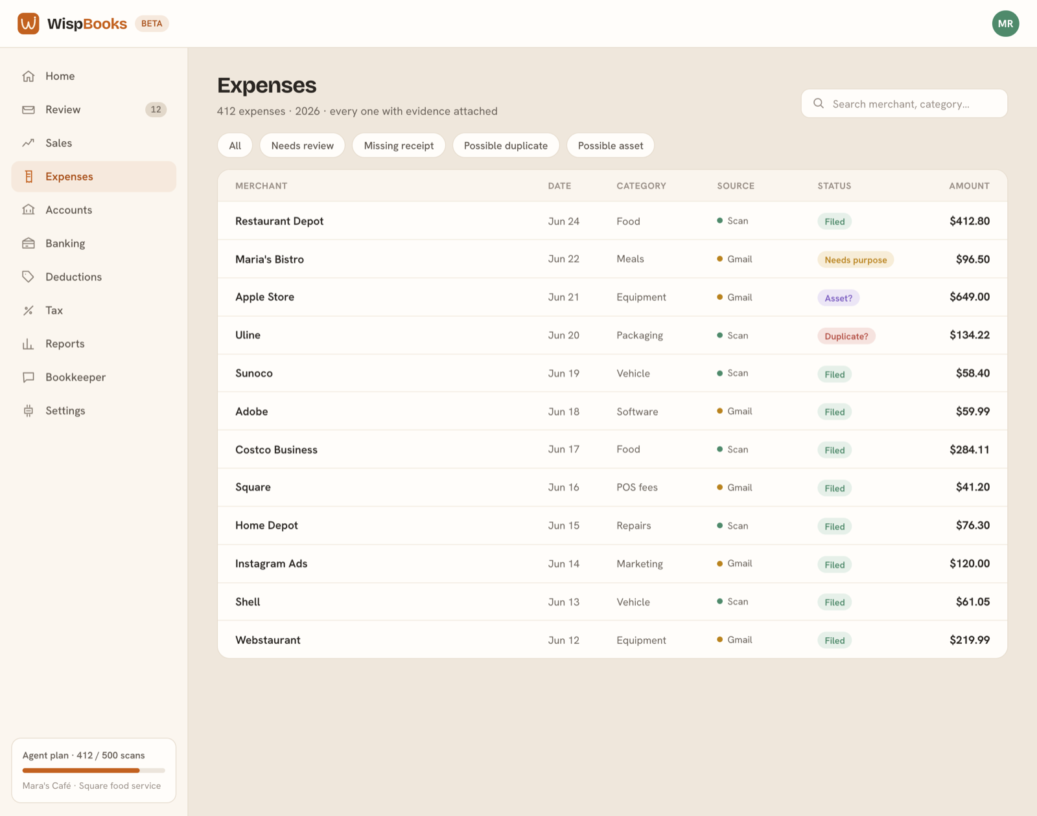Sort by the AMOUNT column header
This screenshot has height=816, width=1037.
click(x=969, y=186)
